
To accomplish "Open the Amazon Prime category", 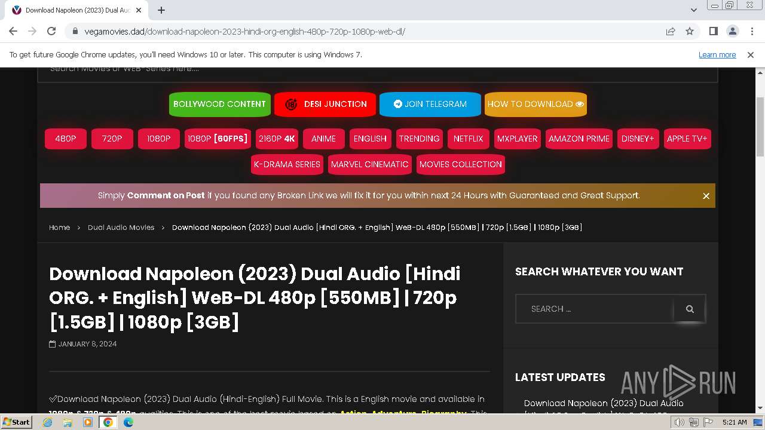I will 579,139.
